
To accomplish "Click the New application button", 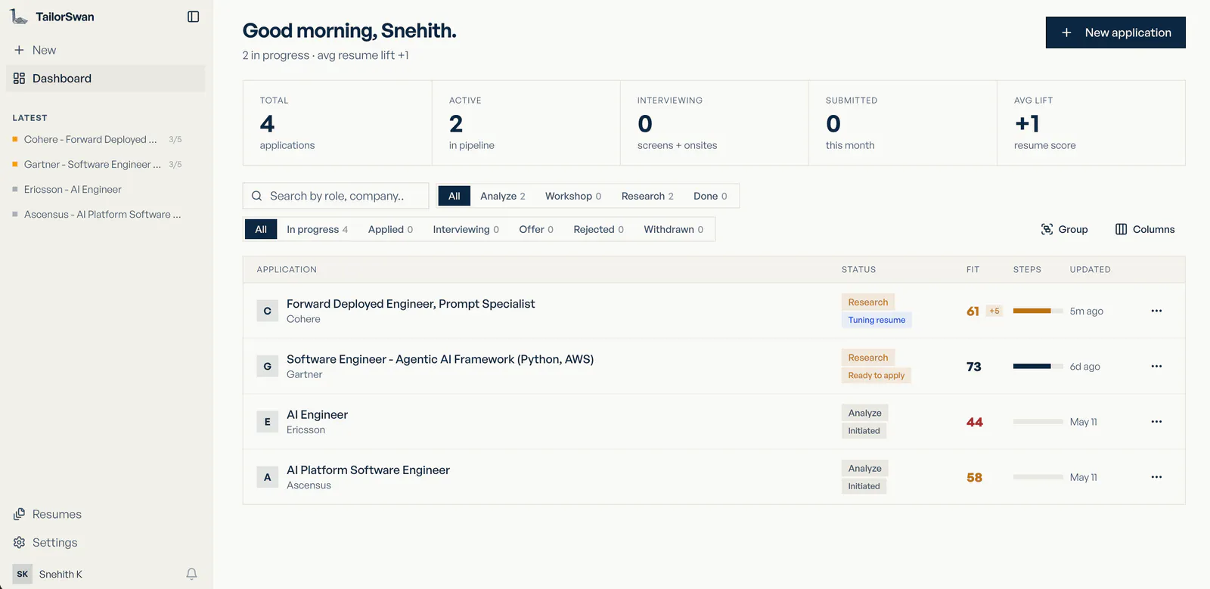I will pos(1115,33).
